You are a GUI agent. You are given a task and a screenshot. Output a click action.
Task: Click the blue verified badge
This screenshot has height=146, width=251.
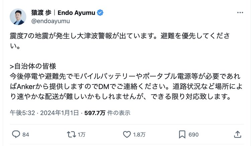click(x=100, y=13)
